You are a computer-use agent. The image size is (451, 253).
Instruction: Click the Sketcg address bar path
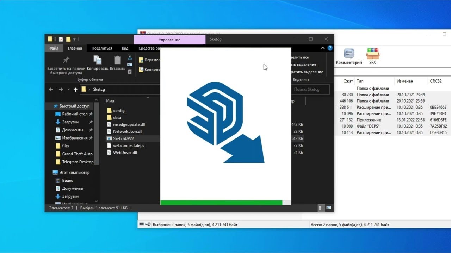coord(99,90)
